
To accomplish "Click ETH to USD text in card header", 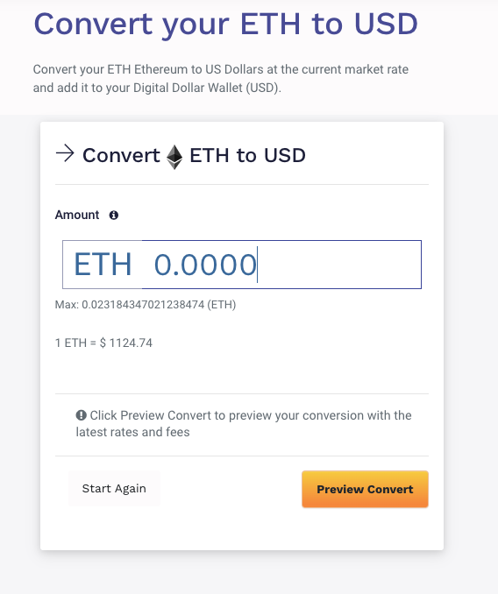I will pos(247,155).
